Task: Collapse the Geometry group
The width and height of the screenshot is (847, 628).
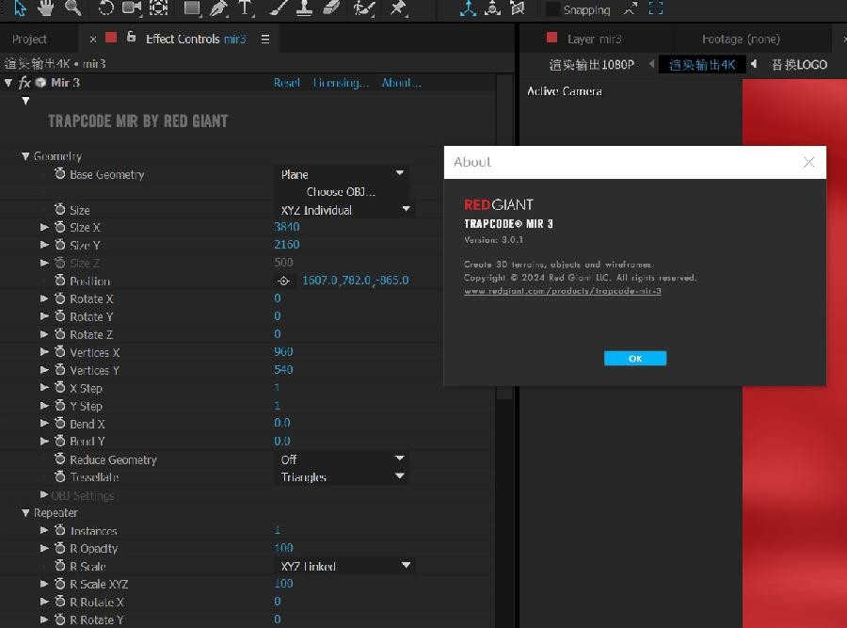Action: [25, 156]
